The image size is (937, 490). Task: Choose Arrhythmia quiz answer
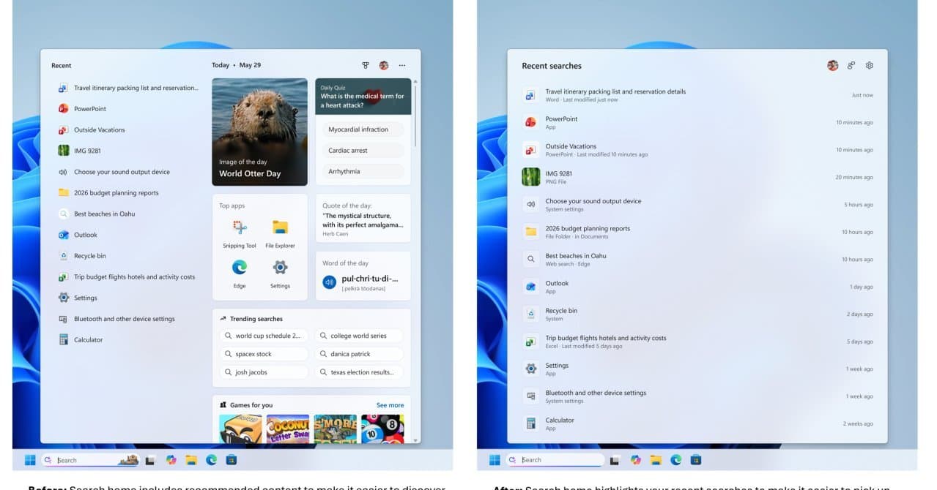coord(363,172)
